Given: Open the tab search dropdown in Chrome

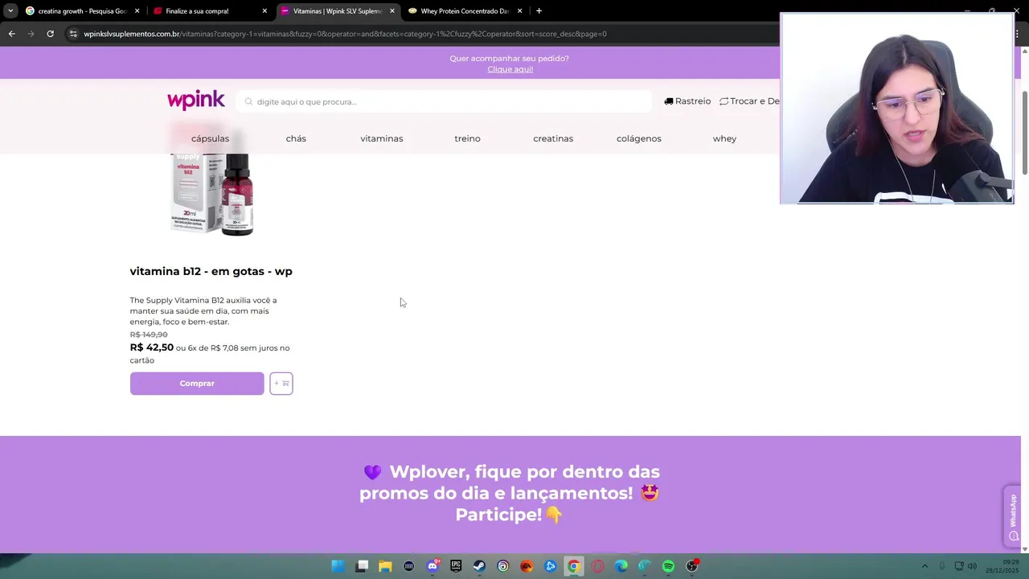Looking at the screenshot, I should (10, 11).
